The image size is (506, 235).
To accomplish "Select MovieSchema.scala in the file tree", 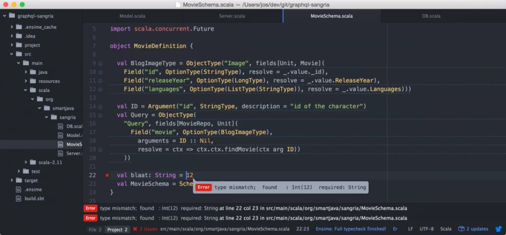I will (42, 144).
